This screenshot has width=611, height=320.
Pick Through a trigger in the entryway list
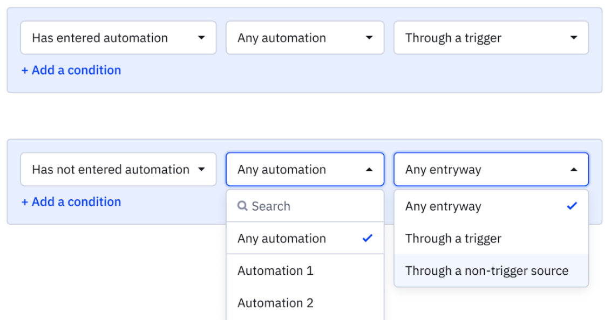[x=491, y=238]
